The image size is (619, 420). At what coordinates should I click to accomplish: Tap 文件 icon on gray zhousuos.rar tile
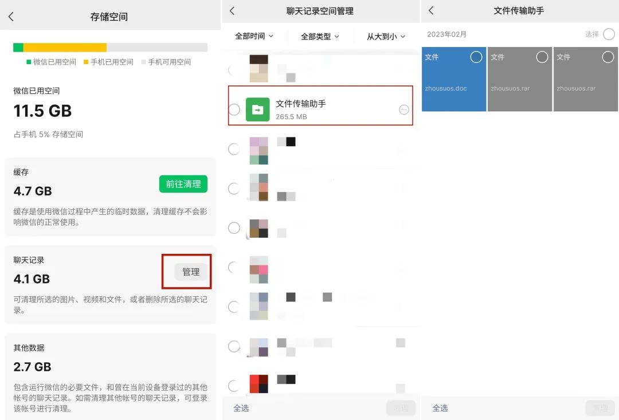(x=497, y=57)
